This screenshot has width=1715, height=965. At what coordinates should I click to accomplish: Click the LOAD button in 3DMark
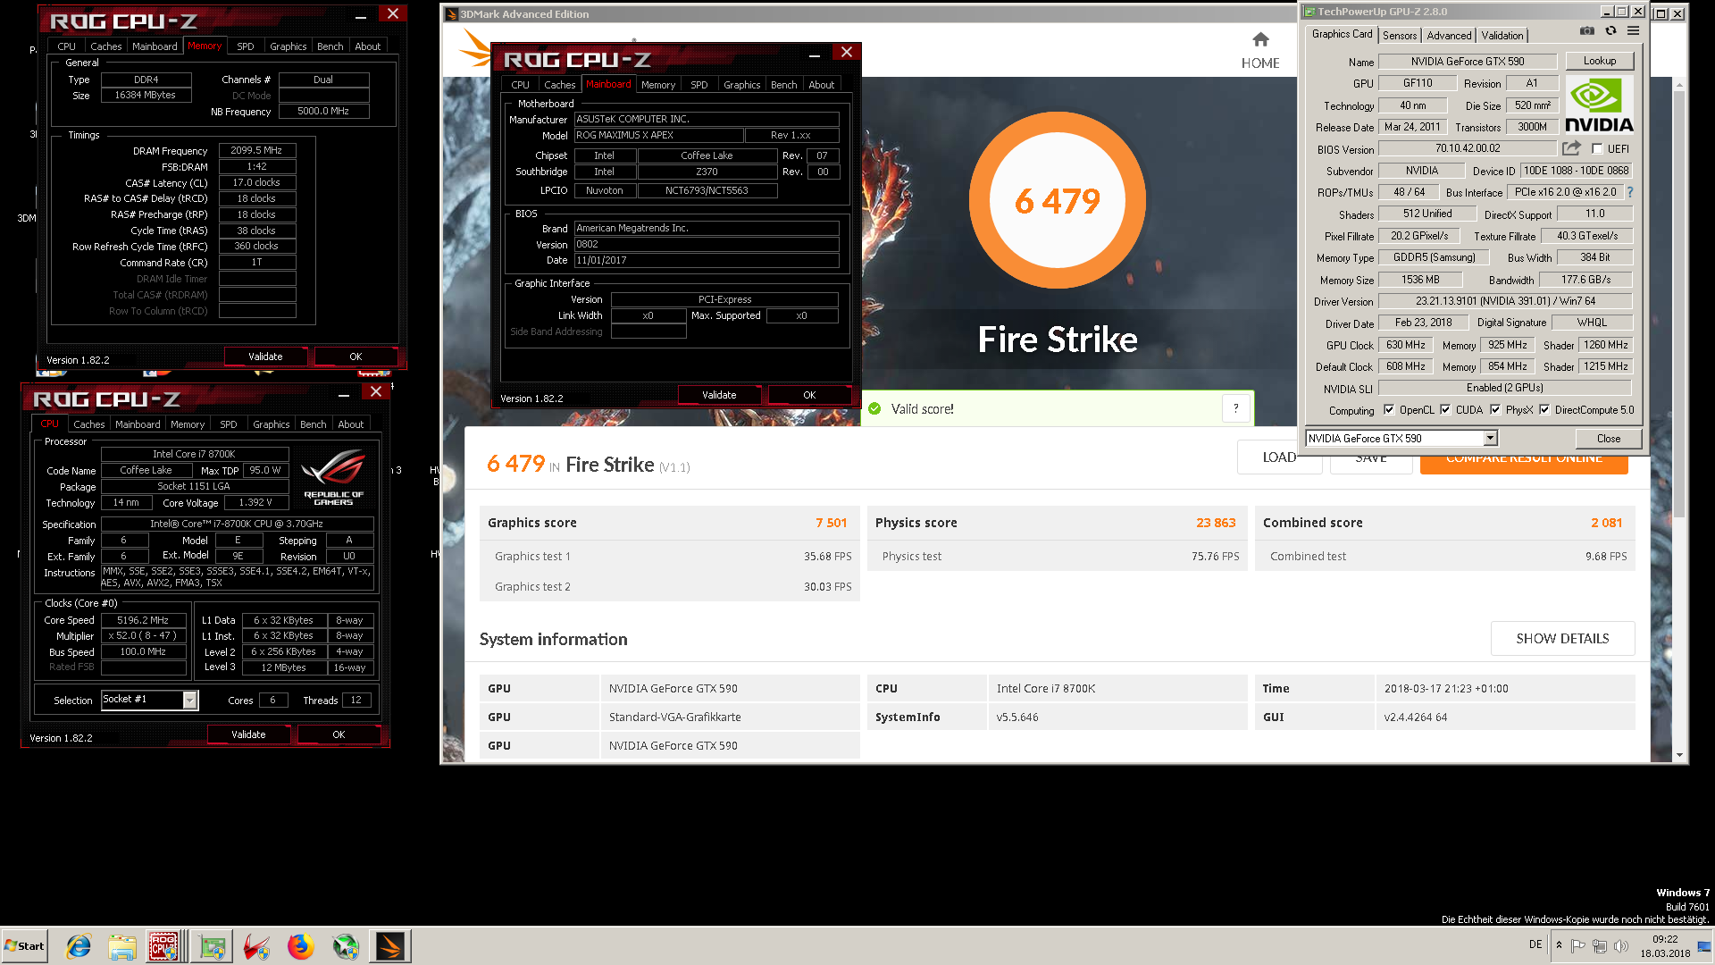(1278, 457)
